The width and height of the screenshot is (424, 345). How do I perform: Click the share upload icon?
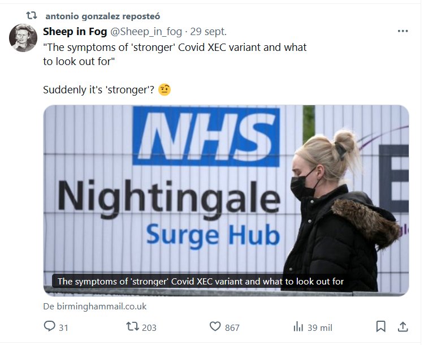point(403,326)
